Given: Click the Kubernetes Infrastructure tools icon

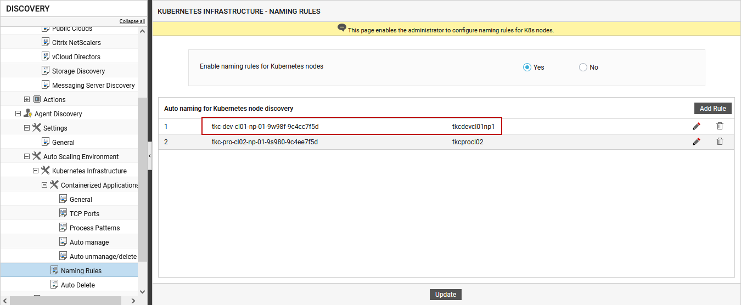Looking at the screenshot, I should click(x=46, y=171).
